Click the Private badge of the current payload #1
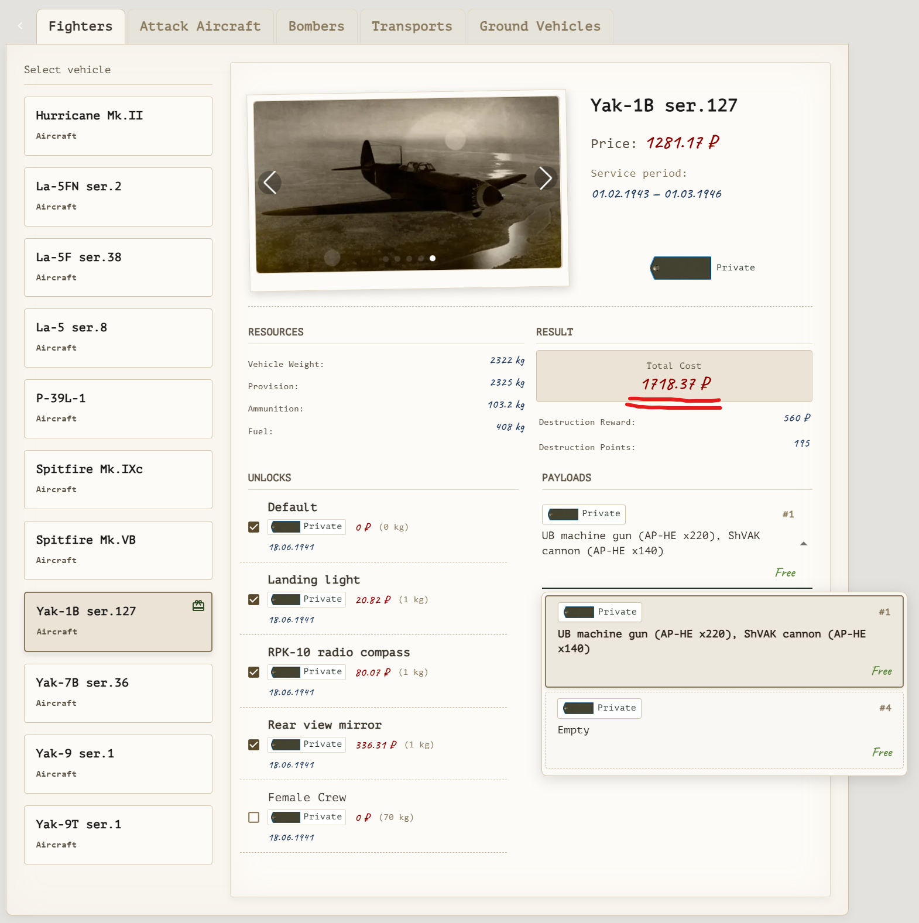 [584, 514]
